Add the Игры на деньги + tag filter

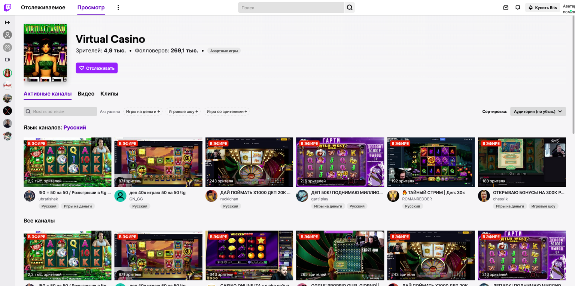[143, 112]
